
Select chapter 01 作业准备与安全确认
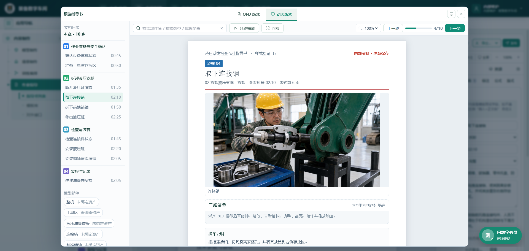(x=93, y=47)
